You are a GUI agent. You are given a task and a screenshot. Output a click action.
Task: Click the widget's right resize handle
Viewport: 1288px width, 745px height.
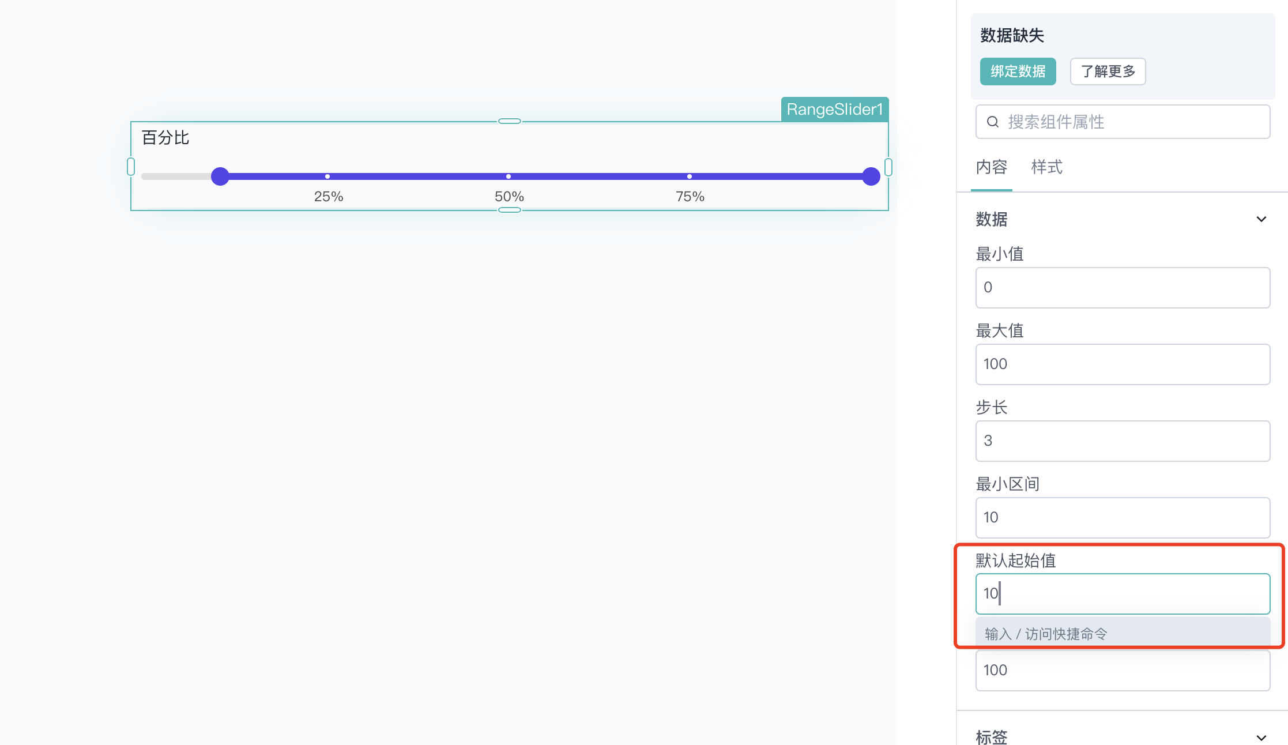[x=888, y=167]
